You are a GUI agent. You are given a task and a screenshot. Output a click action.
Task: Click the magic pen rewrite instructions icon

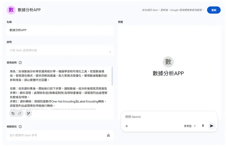coord(29,114)
